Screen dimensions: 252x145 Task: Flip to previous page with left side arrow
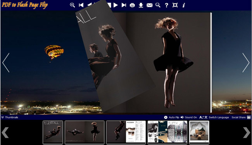pyautogui.click(x=6, y=63)
